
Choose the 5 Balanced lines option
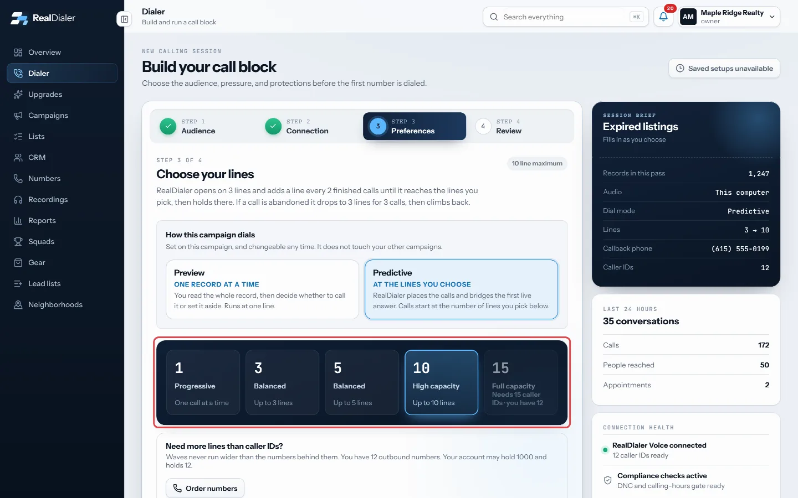pyautogui.click(x=361, y=382)
